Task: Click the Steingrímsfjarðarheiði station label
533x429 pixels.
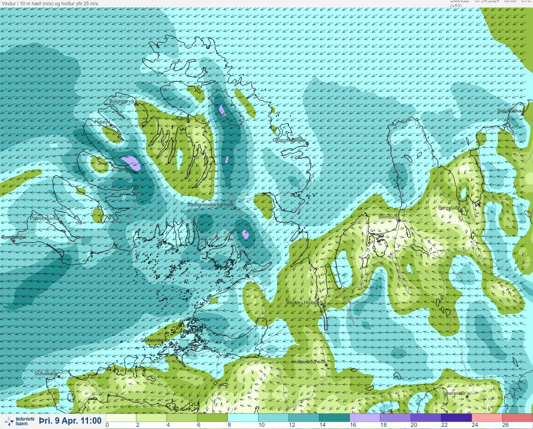Action: point(211,205)
